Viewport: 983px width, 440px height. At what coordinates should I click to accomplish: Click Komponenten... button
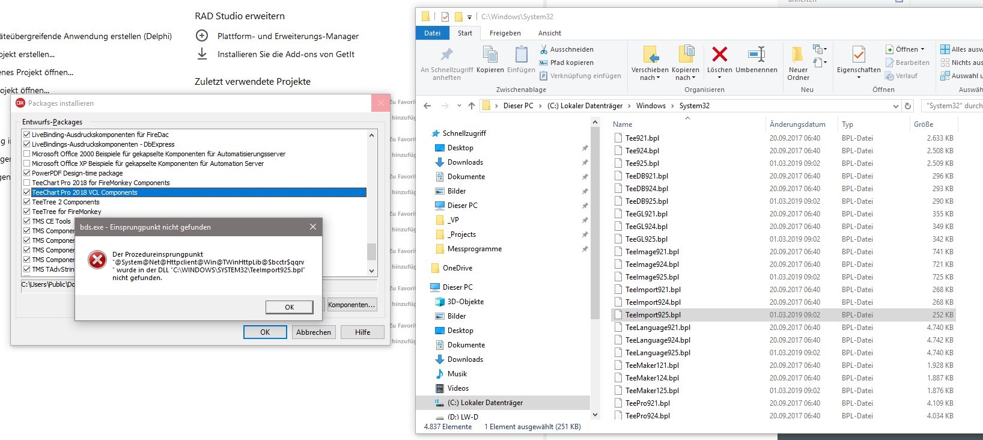pyautogui.click(x=352, y=305)
